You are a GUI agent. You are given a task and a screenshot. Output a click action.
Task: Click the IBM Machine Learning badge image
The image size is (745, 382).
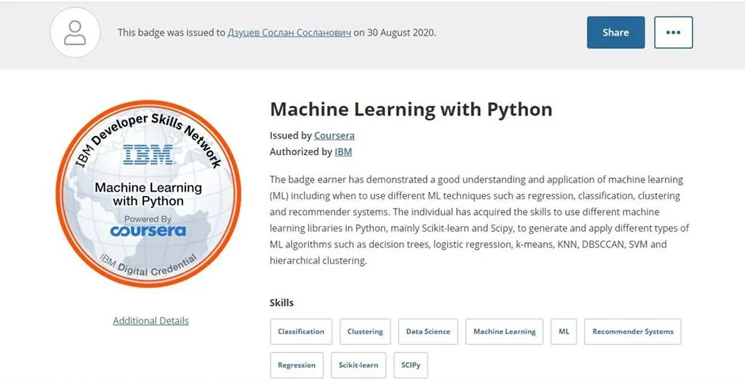tap(148, 194)
